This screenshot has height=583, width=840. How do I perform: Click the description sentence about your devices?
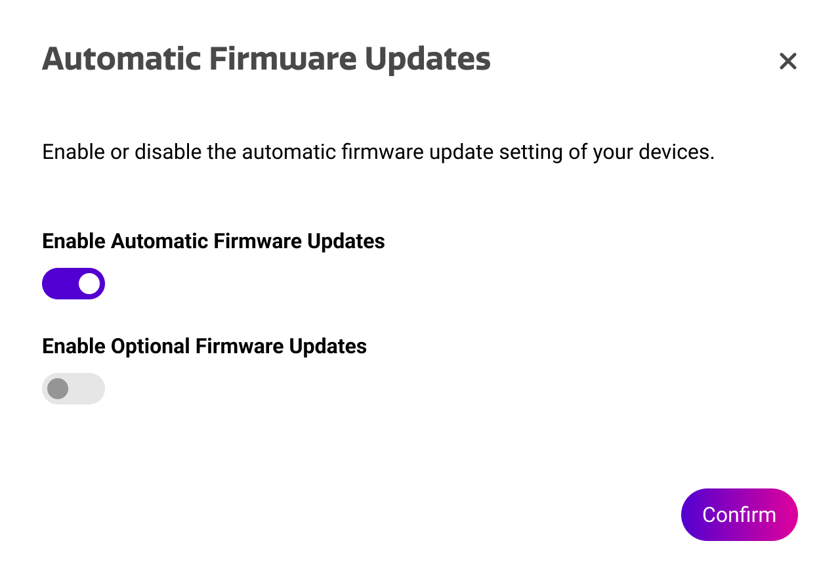point(377,152)
